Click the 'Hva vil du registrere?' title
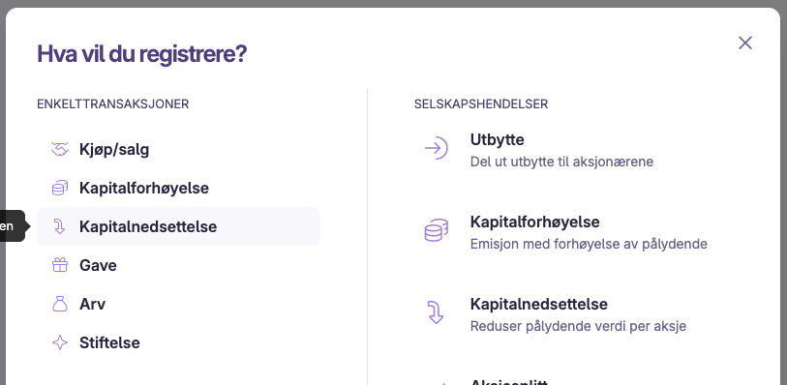787x385 pixels. point(142,54)
